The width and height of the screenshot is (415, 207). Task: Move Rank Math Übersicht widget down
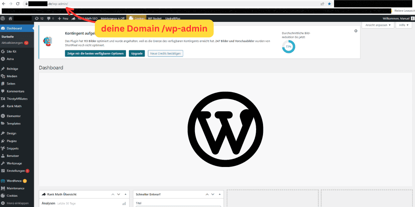[x=119, y=194]
